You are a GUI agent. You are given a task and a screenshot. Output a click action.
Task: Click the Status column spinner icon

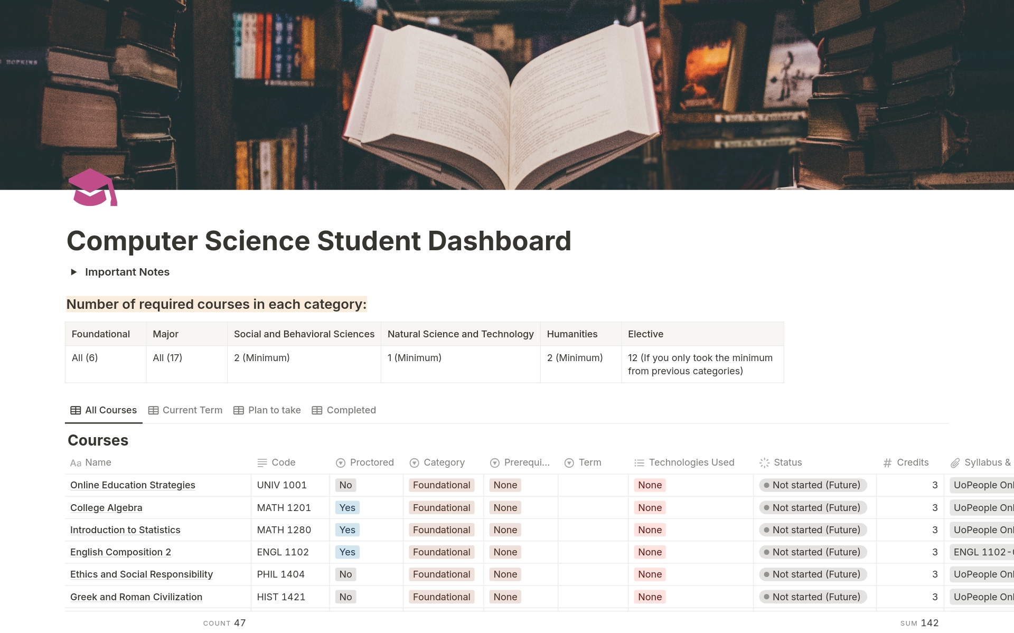(764, 463)
